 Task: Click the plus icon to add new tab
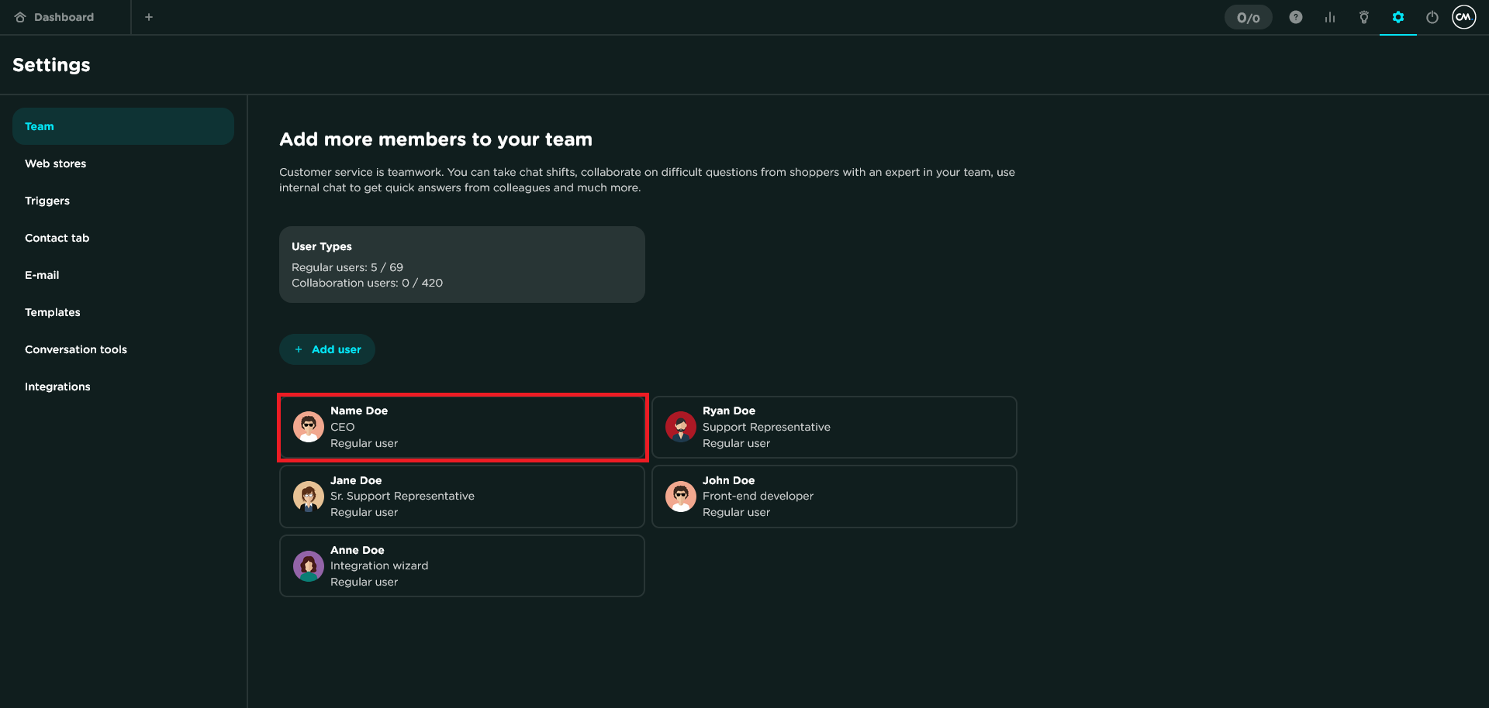pyautogui.click(x=149, y=17)
